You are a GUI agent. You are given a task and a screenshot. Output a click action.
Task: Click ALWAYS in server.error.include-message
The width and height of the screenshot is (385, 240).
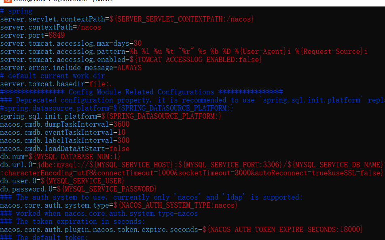(x=129, y=68)
